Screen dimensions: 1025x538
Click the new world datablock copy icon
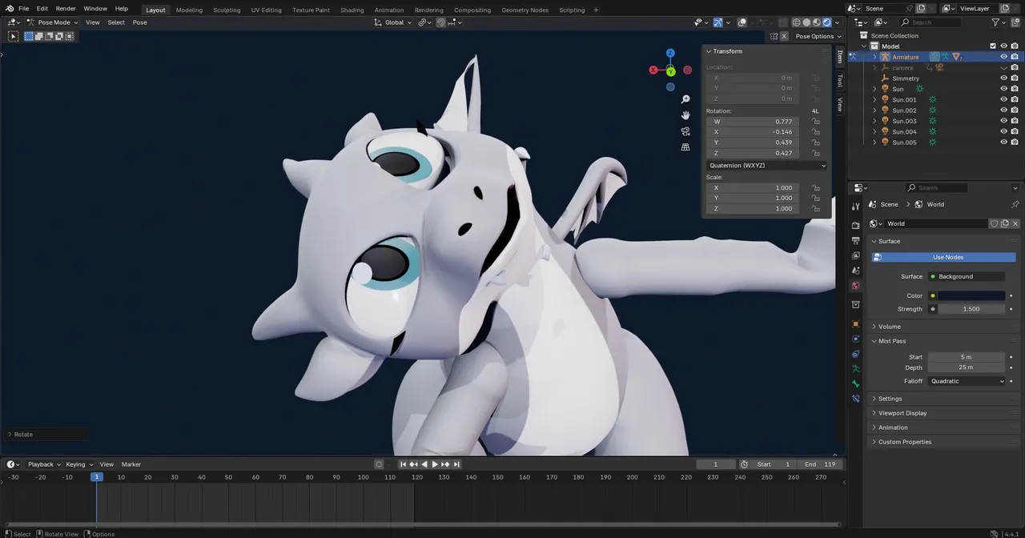(x=1004, y=223)
